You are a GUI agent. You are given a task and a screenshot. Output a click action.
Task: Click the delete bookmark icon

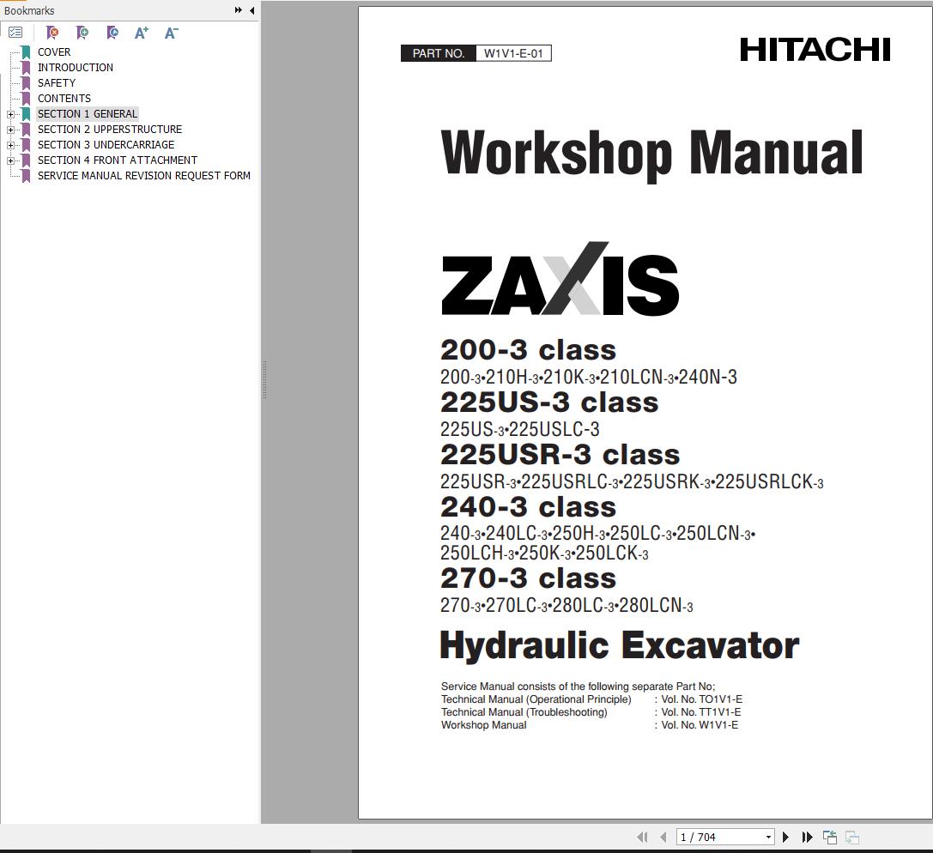click(x=52, y=33)
